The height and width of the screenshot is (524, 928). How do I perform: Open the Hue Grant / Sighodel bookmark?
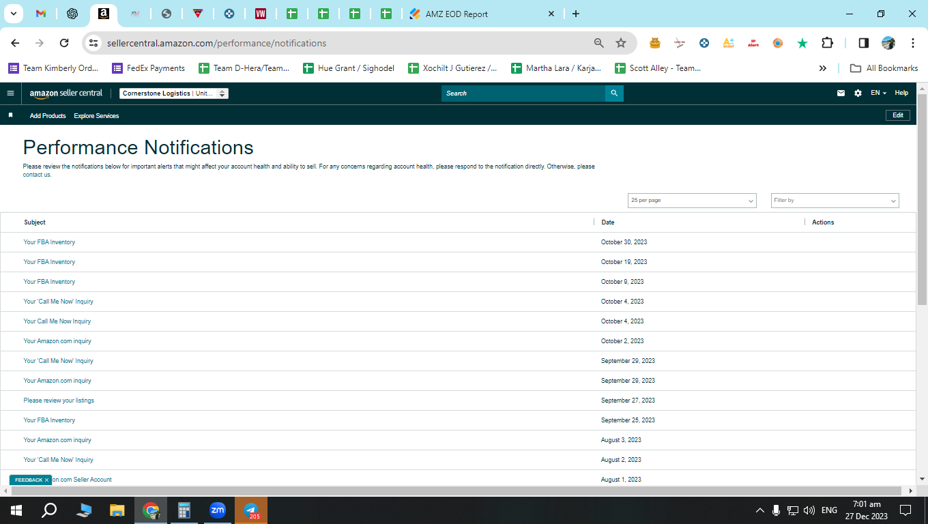pos(349,68)
